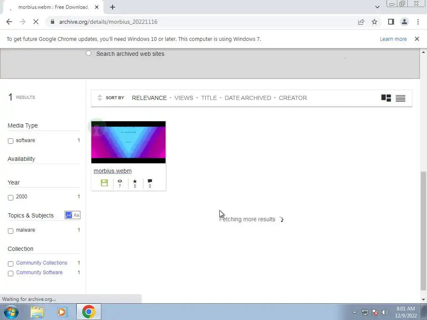427x320 pixels.
Task: Open a new tab with plus icon
Action: click(x=113, y=7)
